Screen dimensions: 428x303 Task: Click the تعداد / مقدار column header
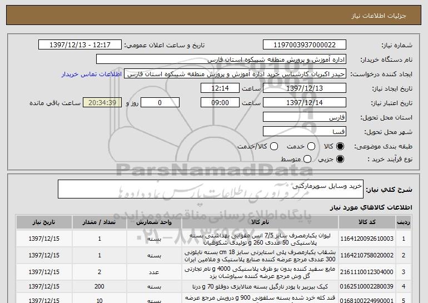(99, 222)
